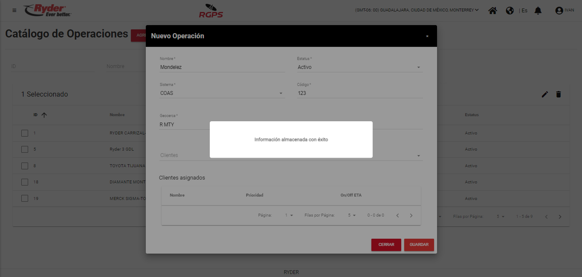Screen dimensions: 582x277
Task: Click the trash delete icon
Action: 559,94
